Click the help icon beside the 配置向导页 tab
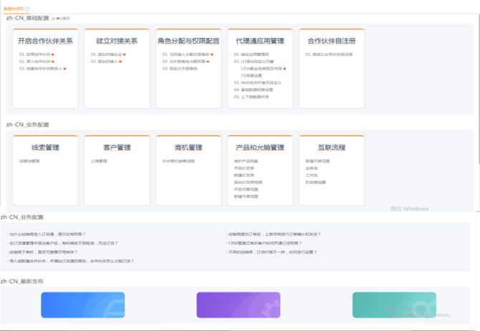 pos(28,8)
